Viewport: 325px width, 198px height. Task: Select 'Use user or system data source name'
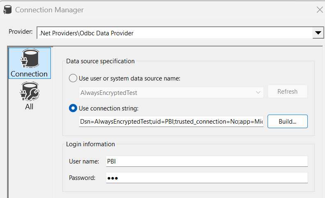(x=73, y=78)
